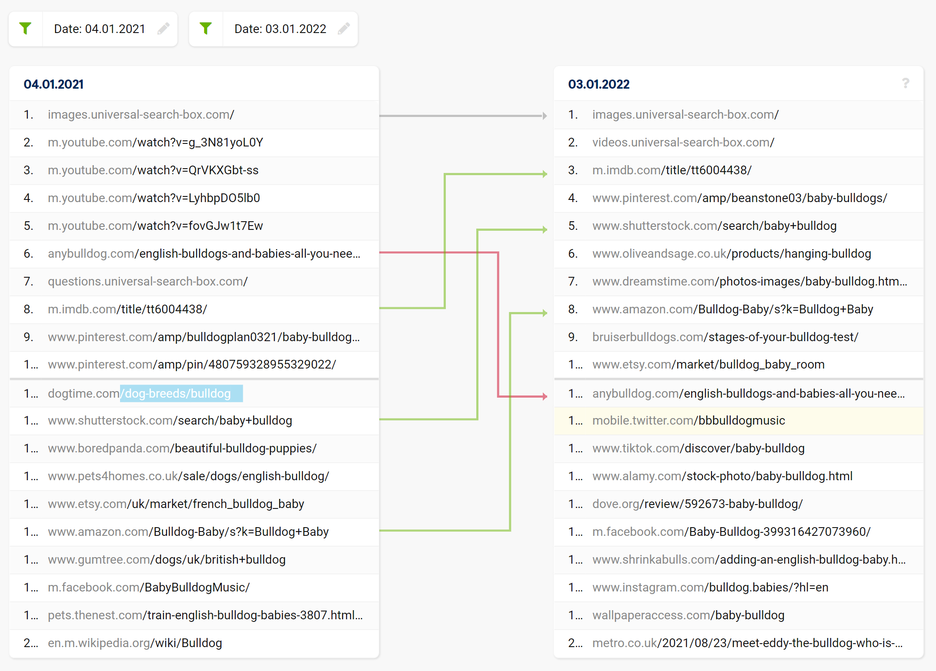This screenshot has width=936, height=671.
Task: Open pets.thenest.com train-english-bulldog-babies link
Action: pos(205,615)
